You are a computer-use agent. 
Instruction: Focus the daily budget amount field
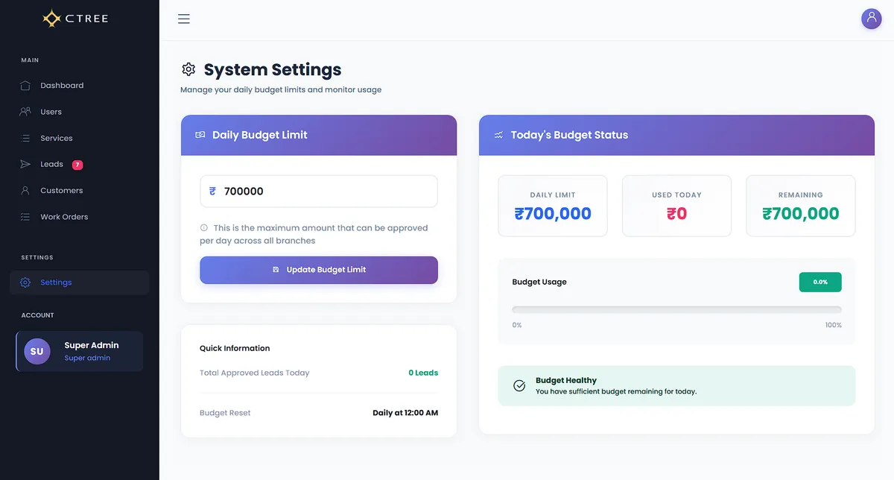319,191
